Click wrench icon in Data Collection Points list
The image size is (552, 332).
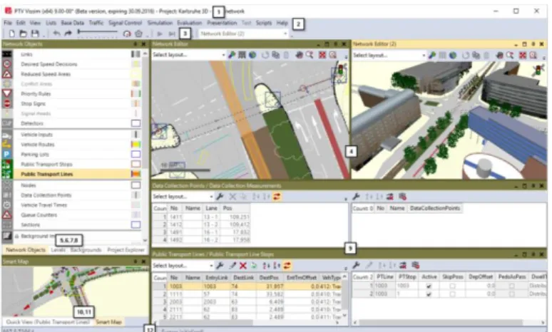click(x=220, y=197)
